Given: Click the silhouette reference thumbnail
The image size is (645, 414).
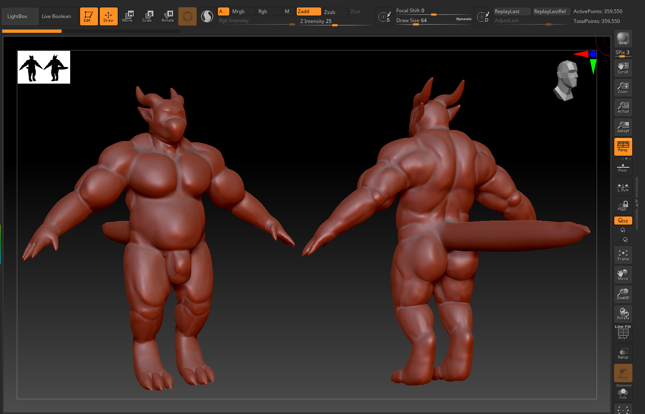Looking at the screenshot, I should (x=44, y=67).
